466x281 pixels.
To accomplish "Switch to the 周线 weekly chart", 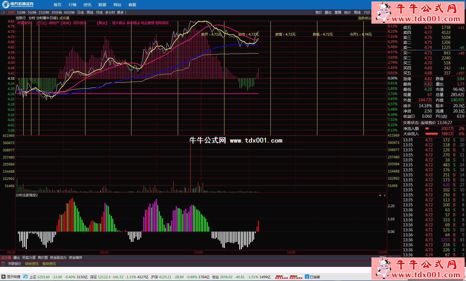I will [x=90, y=12].
